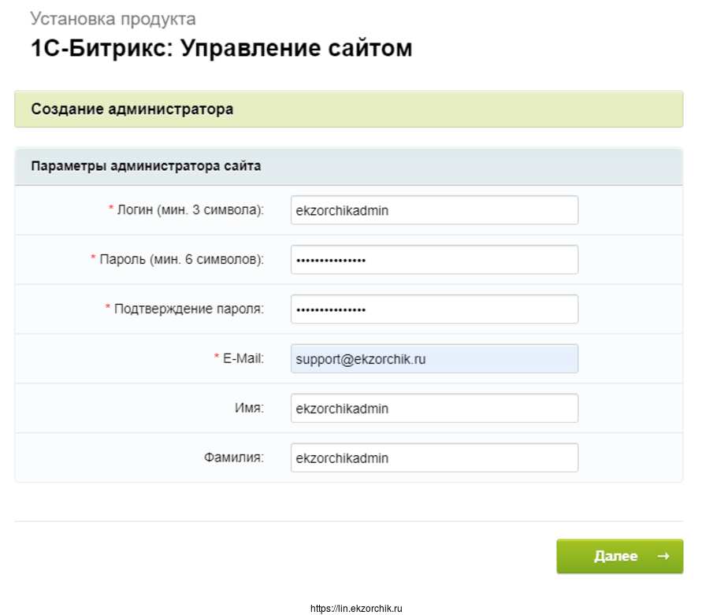The image size is (713, 615).
Task: Select the E-Mail field with support@ekzorchik.ru
Action: [x=433, y=359]
